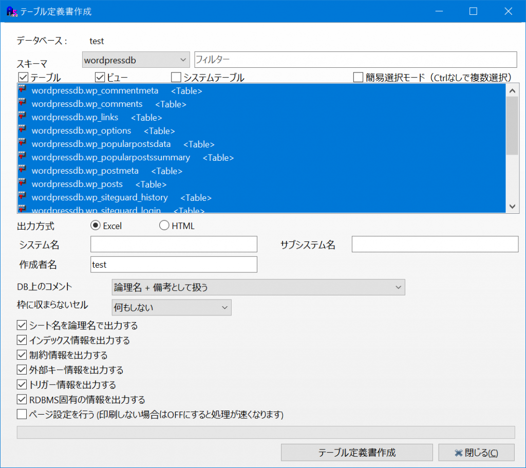This screenshot has width=526, height=468.
Task: Click the wp_posts table icon
Action: [x=22, y=183]
